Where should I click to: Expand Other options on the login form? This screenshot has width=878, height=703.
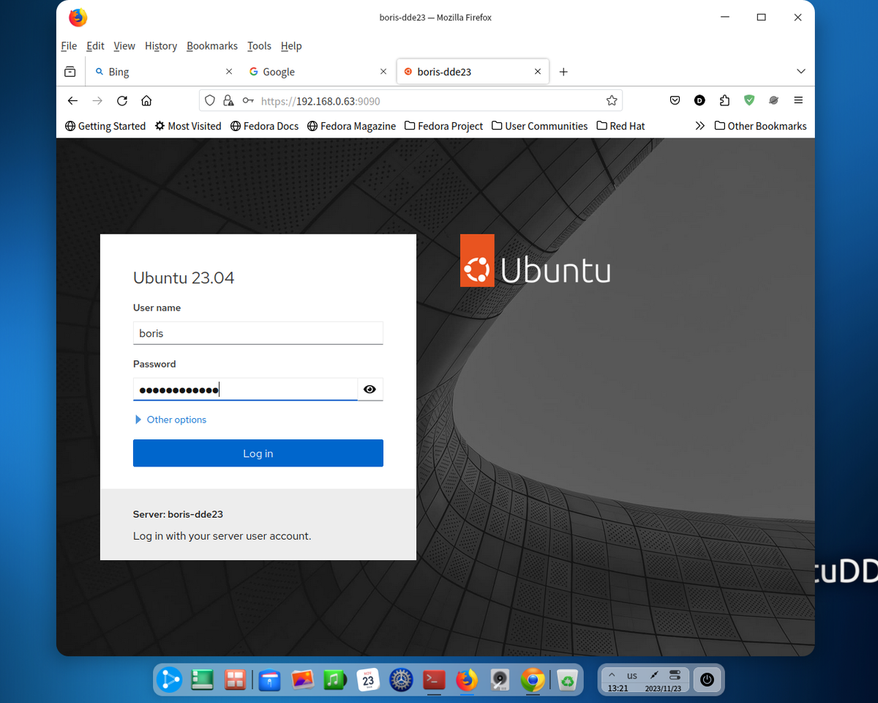click(x=170, y=420)
